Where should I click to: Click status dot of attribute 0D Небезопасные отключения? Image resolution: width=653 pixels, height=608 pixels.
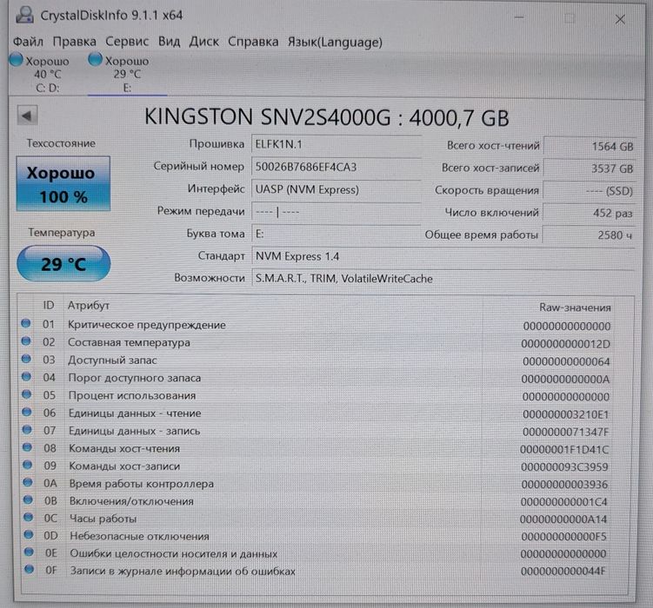pos(29,534)
